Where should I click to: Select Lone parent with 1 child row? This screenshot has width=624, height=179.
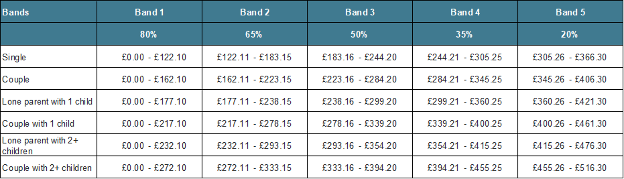coord(47,101)
